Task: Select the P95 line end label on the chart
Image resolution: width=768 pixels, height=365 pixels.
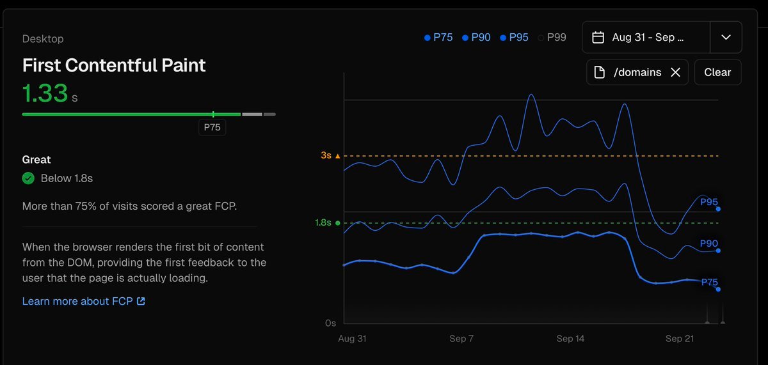Action: [x=708, y=202]
